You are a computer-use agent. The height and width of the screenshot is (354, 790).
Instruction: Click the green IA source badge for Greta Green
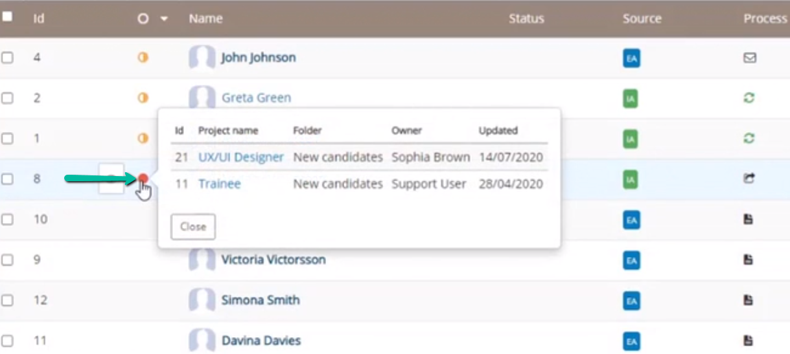click(631, 98)
